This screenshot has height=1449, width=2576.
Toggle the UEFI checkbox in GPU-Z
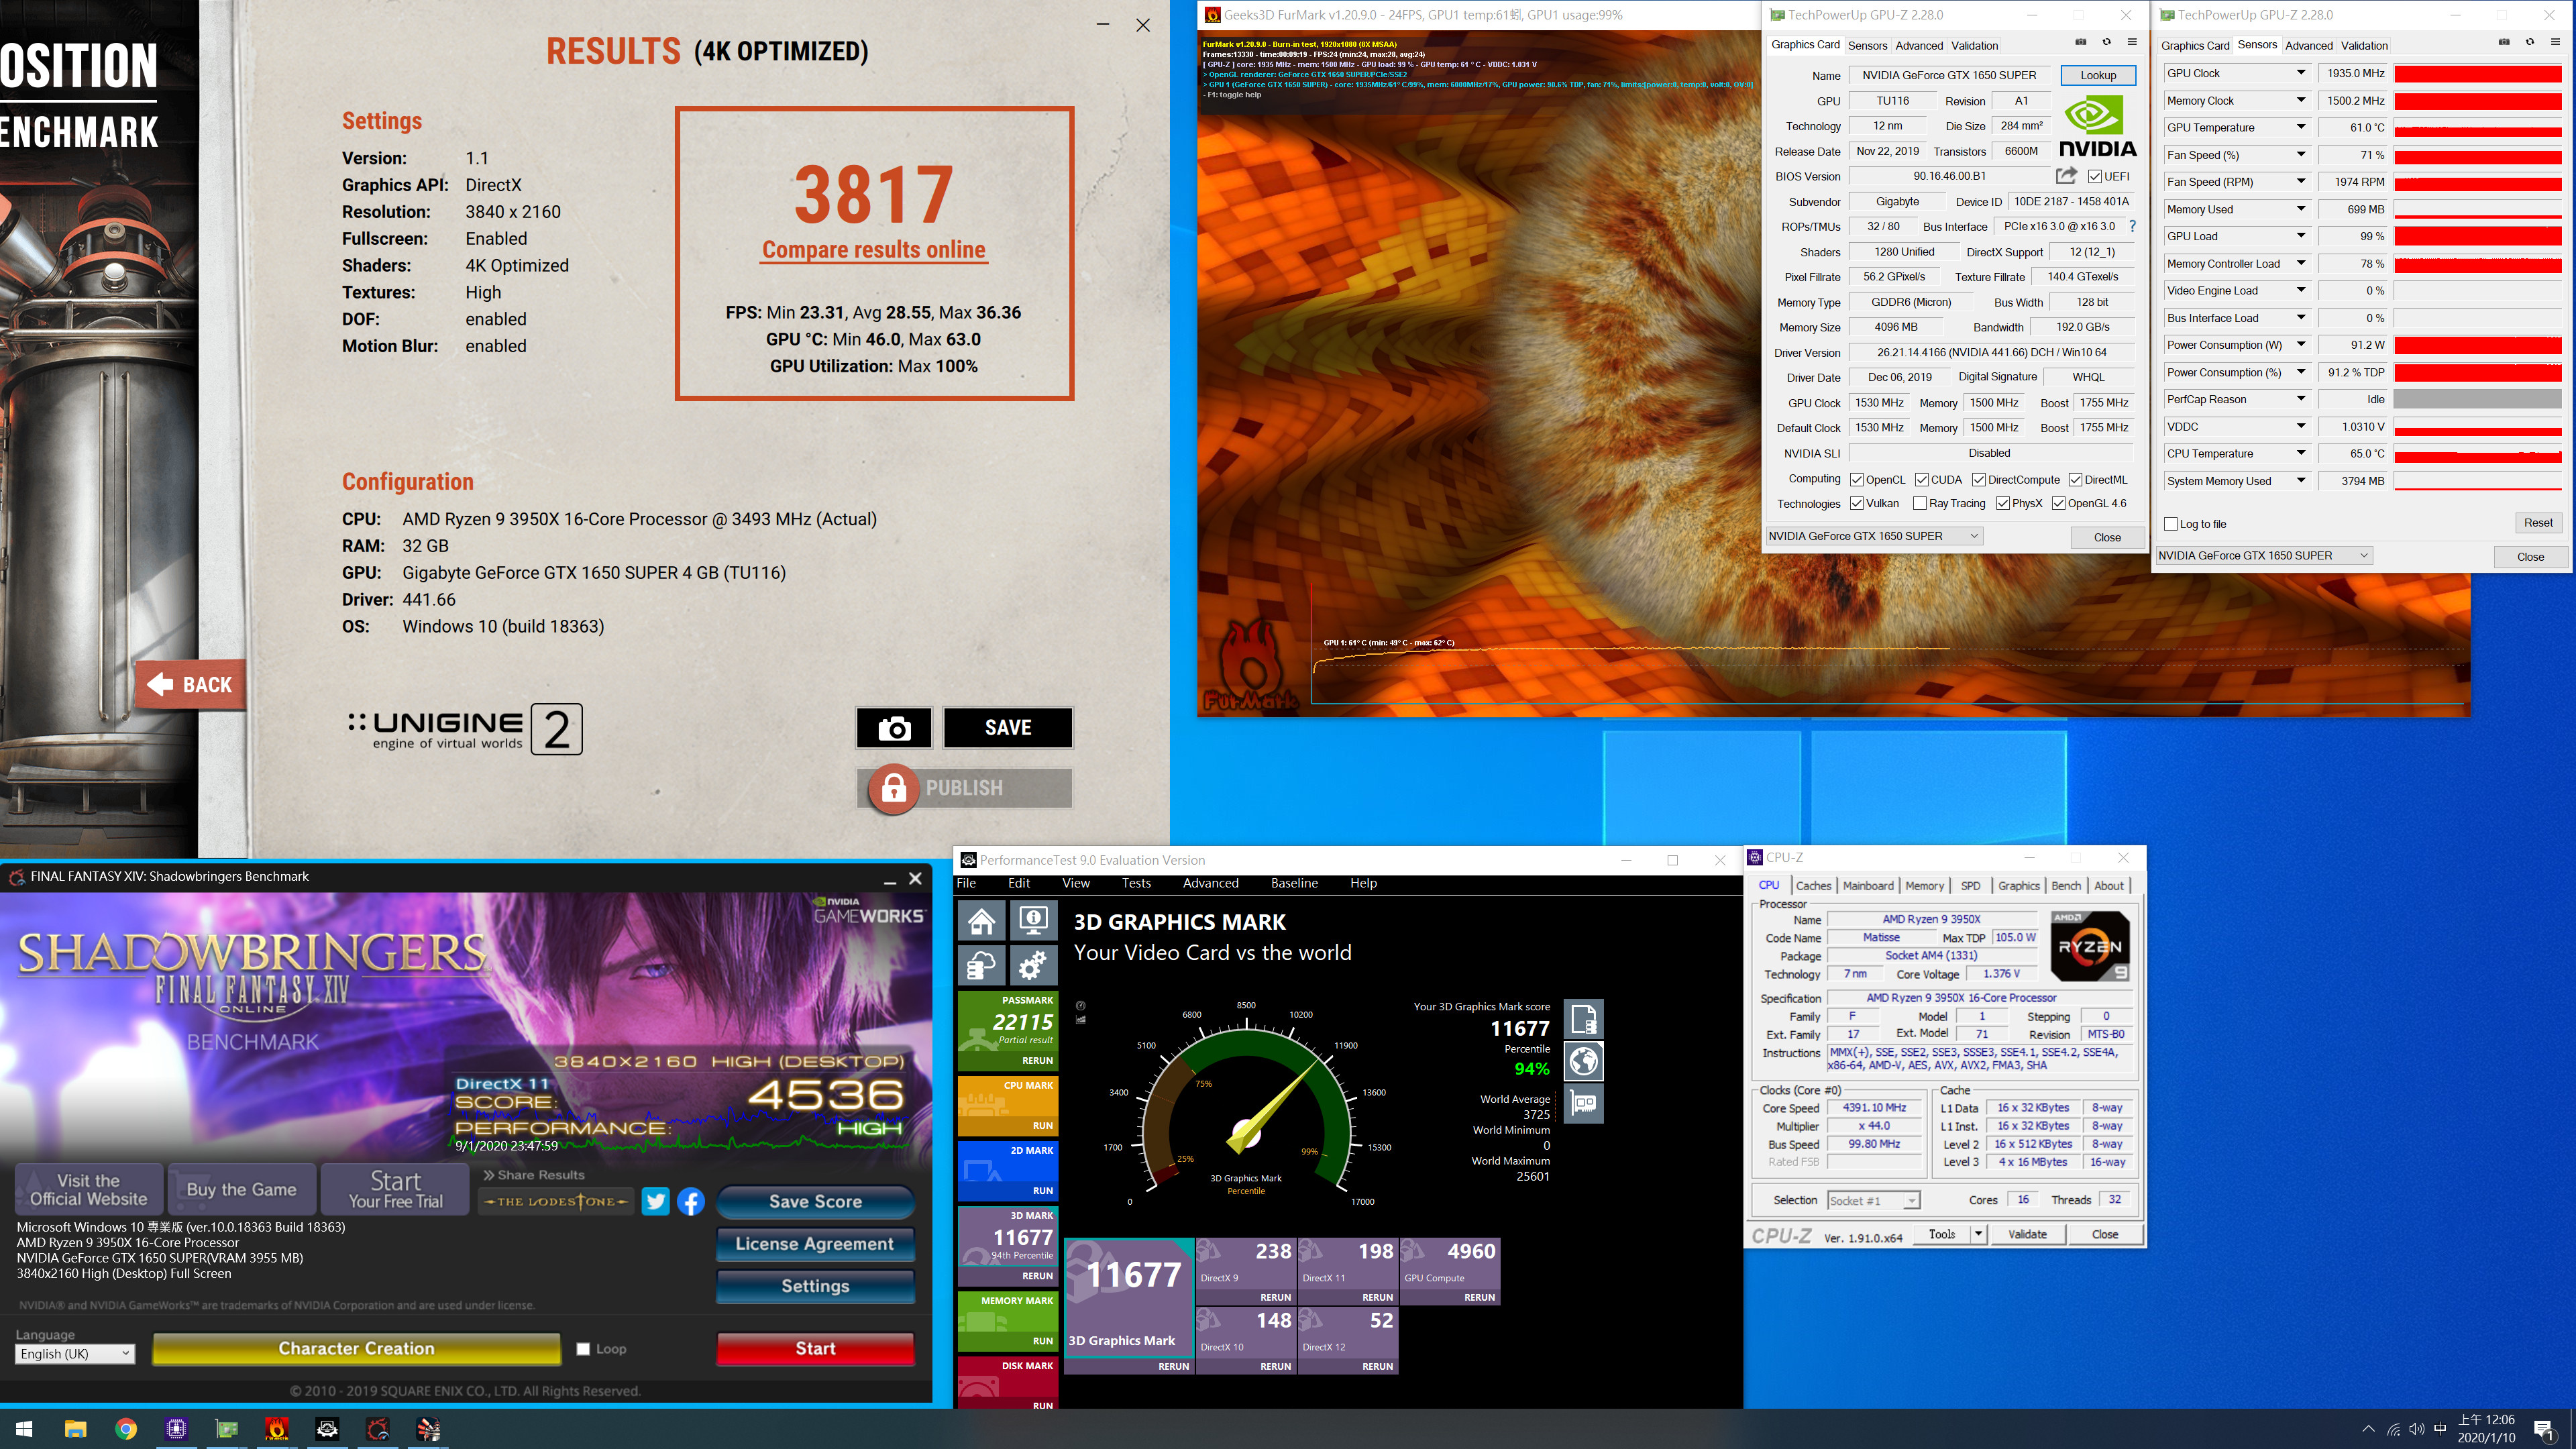(2095, 177)
